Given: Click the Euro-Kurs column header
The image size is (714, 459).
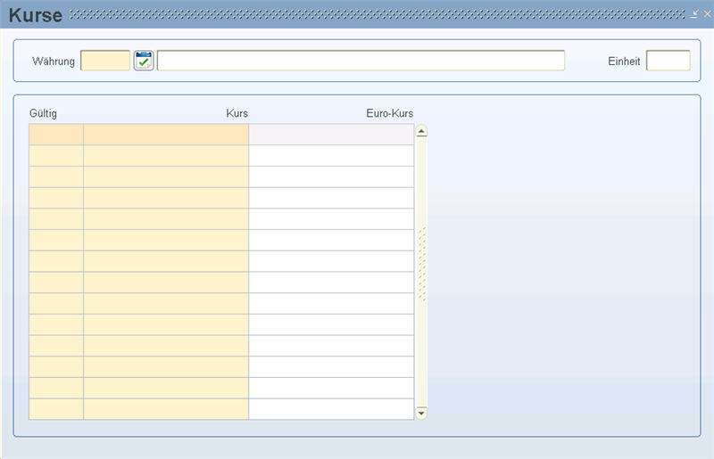Looking at the screenshot, I should click(390, 113).
